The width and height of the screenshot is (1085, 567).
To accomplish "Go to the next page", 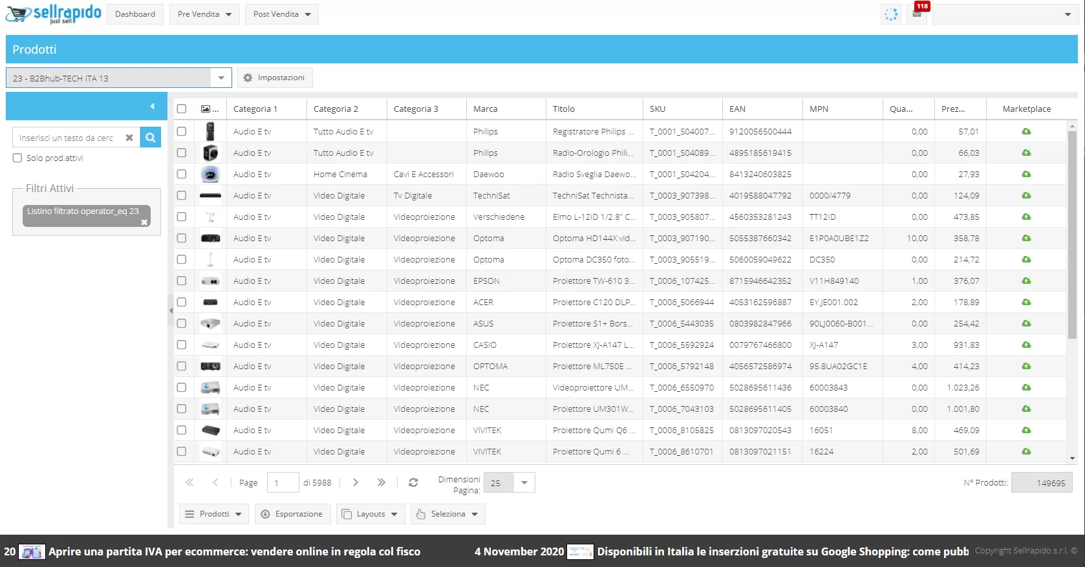I will [x=356, y=482].
